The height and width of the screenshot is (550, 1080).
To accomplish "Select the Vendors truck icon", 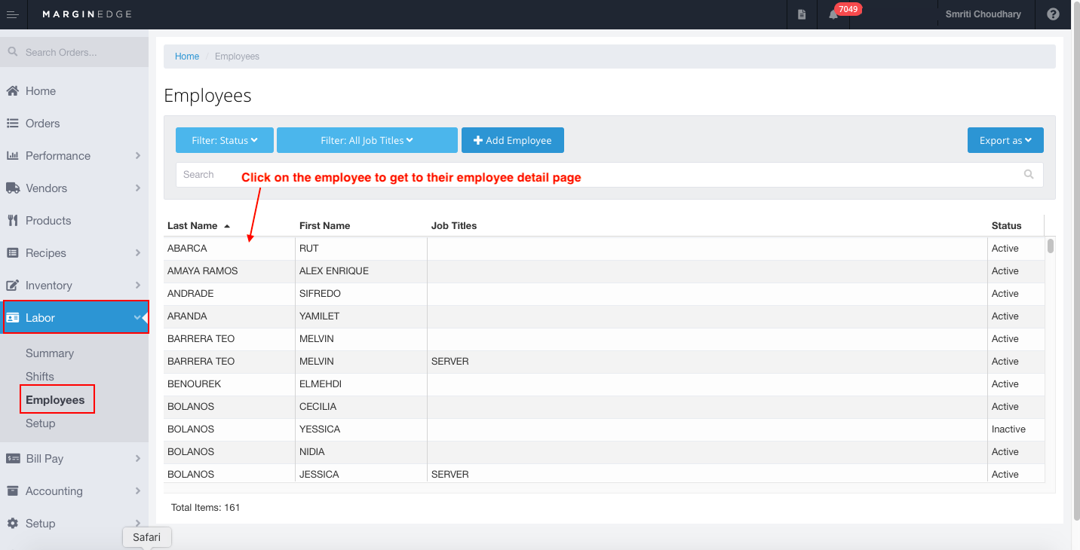I will 12,188.
